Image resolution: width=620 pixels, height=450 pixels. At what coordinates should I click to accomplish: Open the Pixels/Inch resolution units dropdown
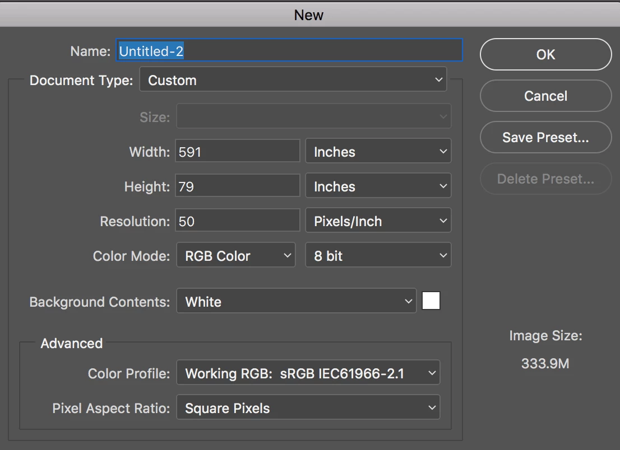tap(378, 221)
